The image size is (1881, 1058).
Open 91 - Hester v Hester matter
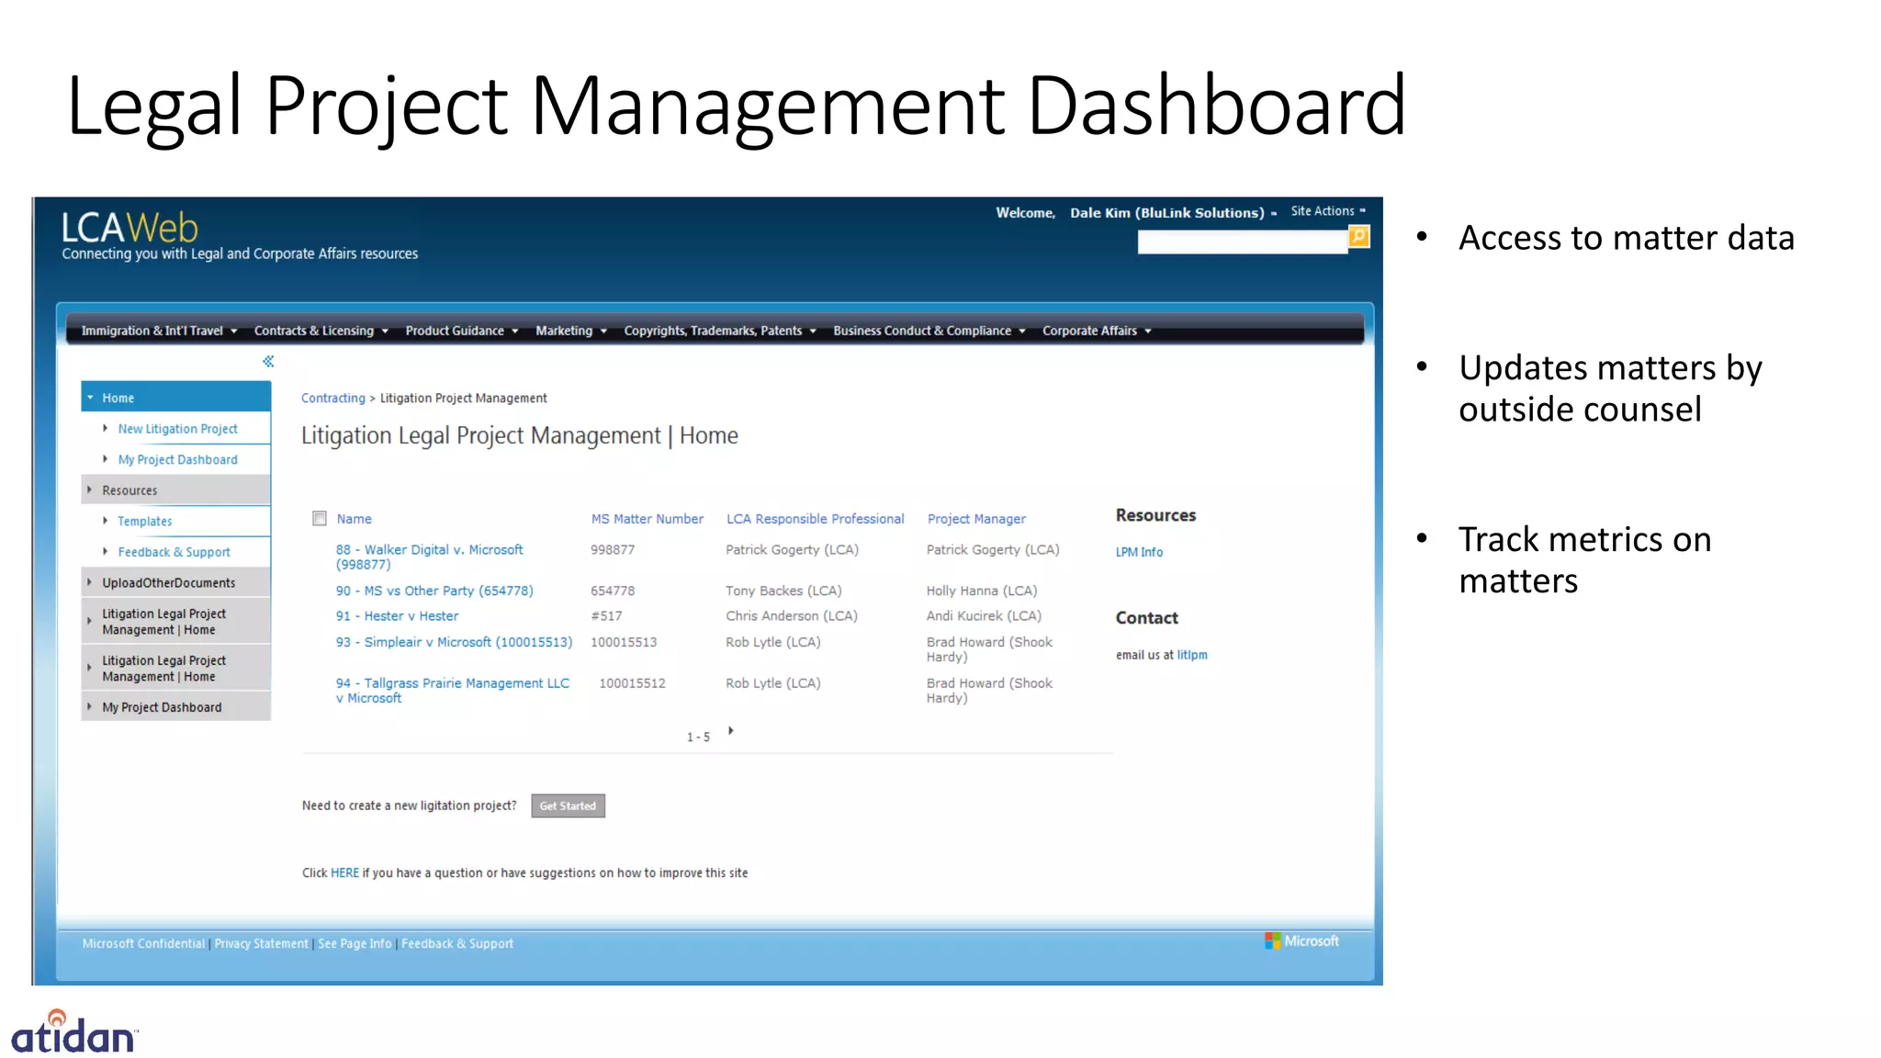[x=397, y=616]
